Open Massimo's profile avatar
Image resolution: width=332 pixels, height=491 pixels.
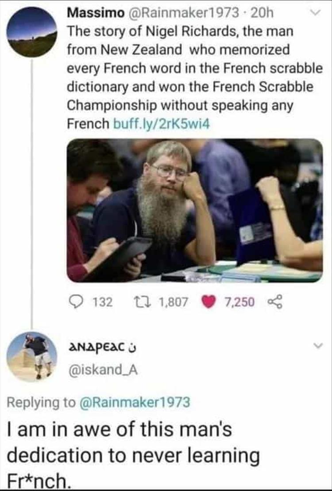click(x=31, y=31)
